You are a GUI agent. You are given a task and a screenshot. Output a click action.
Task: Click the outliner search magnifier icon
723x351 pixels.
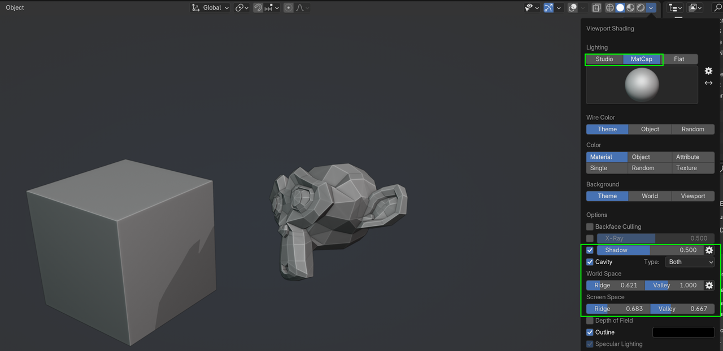pyautogui.click(x=718, y=8)
